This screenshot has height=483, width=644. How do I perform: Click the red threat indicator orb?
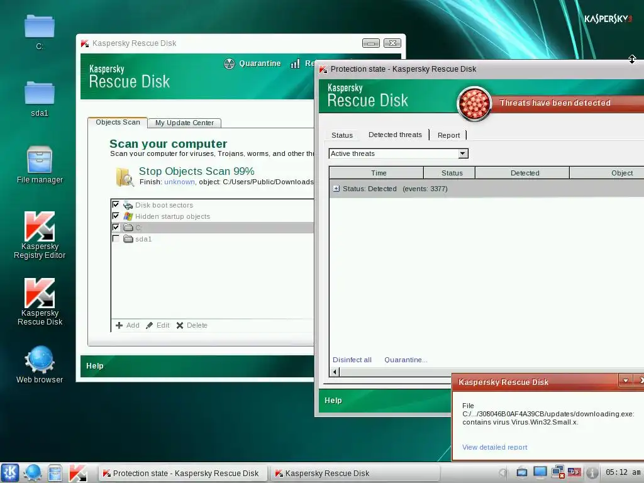click(x=474, y=103)
